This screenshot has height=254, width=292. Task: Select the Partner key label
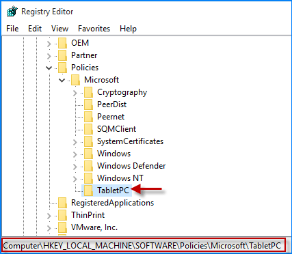[84, 55]
